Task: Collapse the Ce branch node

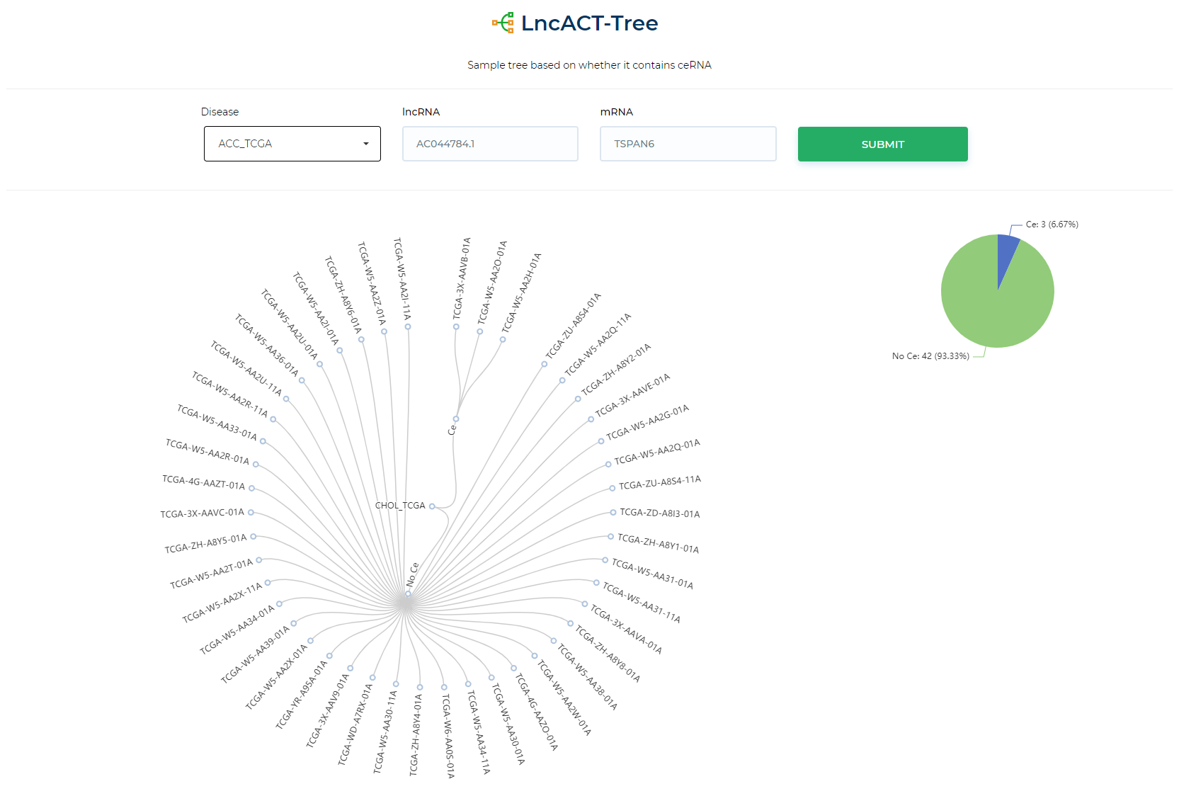Action: (456, 419)
